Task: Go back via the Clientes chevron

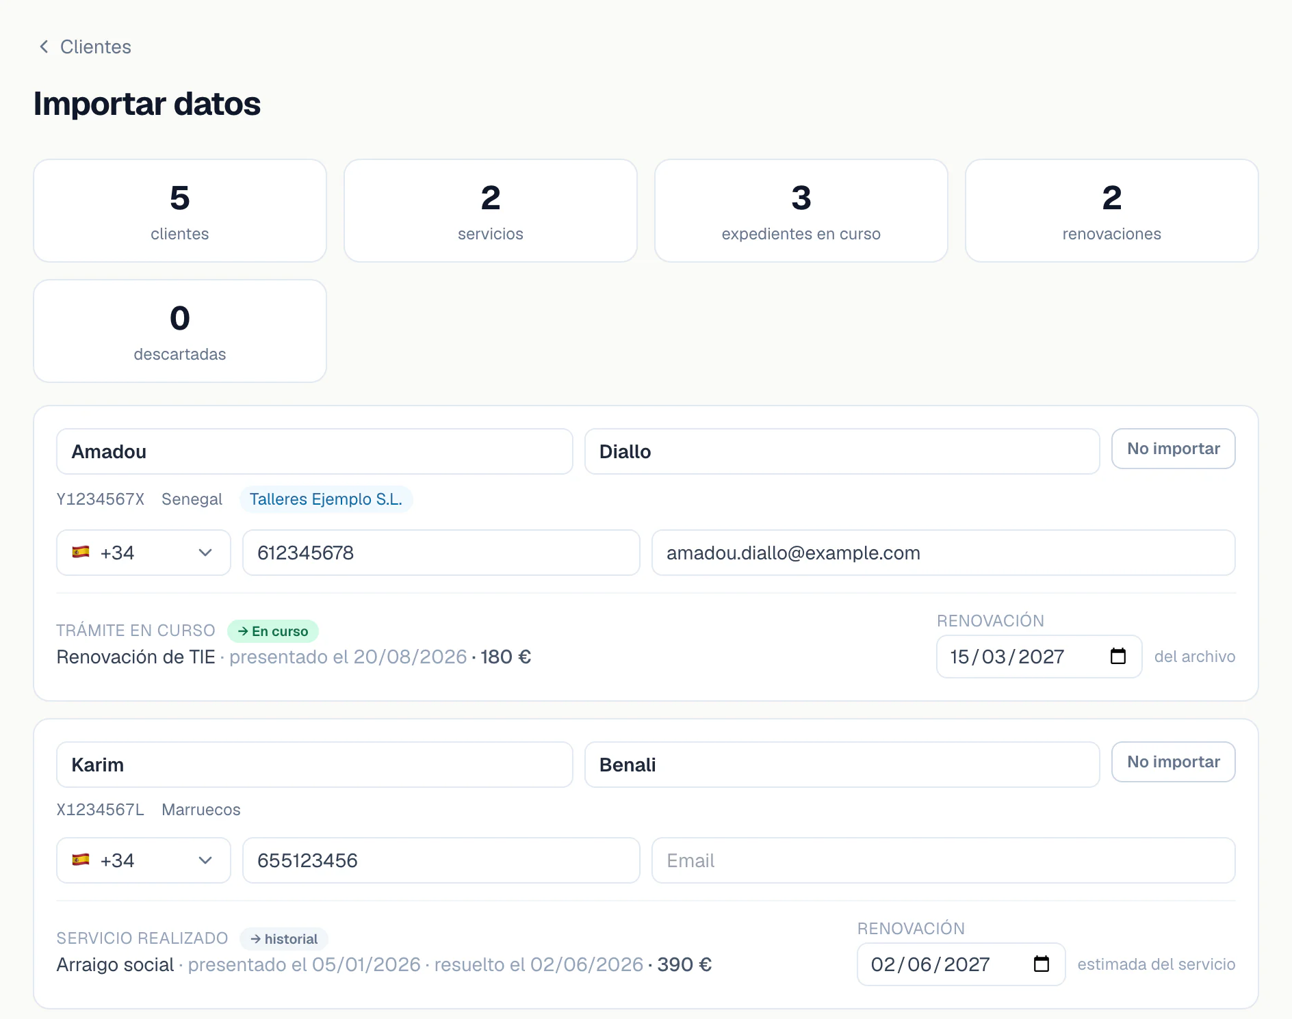Action: [44, 47]
